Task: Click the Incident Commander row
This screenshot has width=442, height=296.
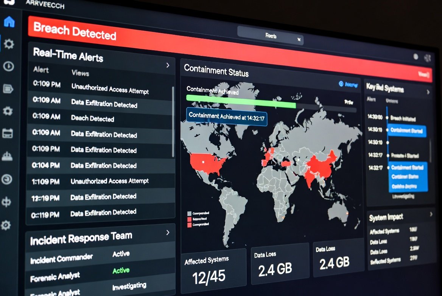Action: click(x=100, y=256)
